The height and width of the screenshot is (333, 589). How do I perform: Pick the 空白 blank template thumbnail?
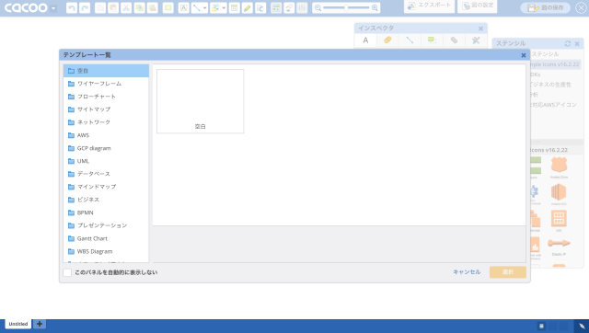click(x=201, y=101)
